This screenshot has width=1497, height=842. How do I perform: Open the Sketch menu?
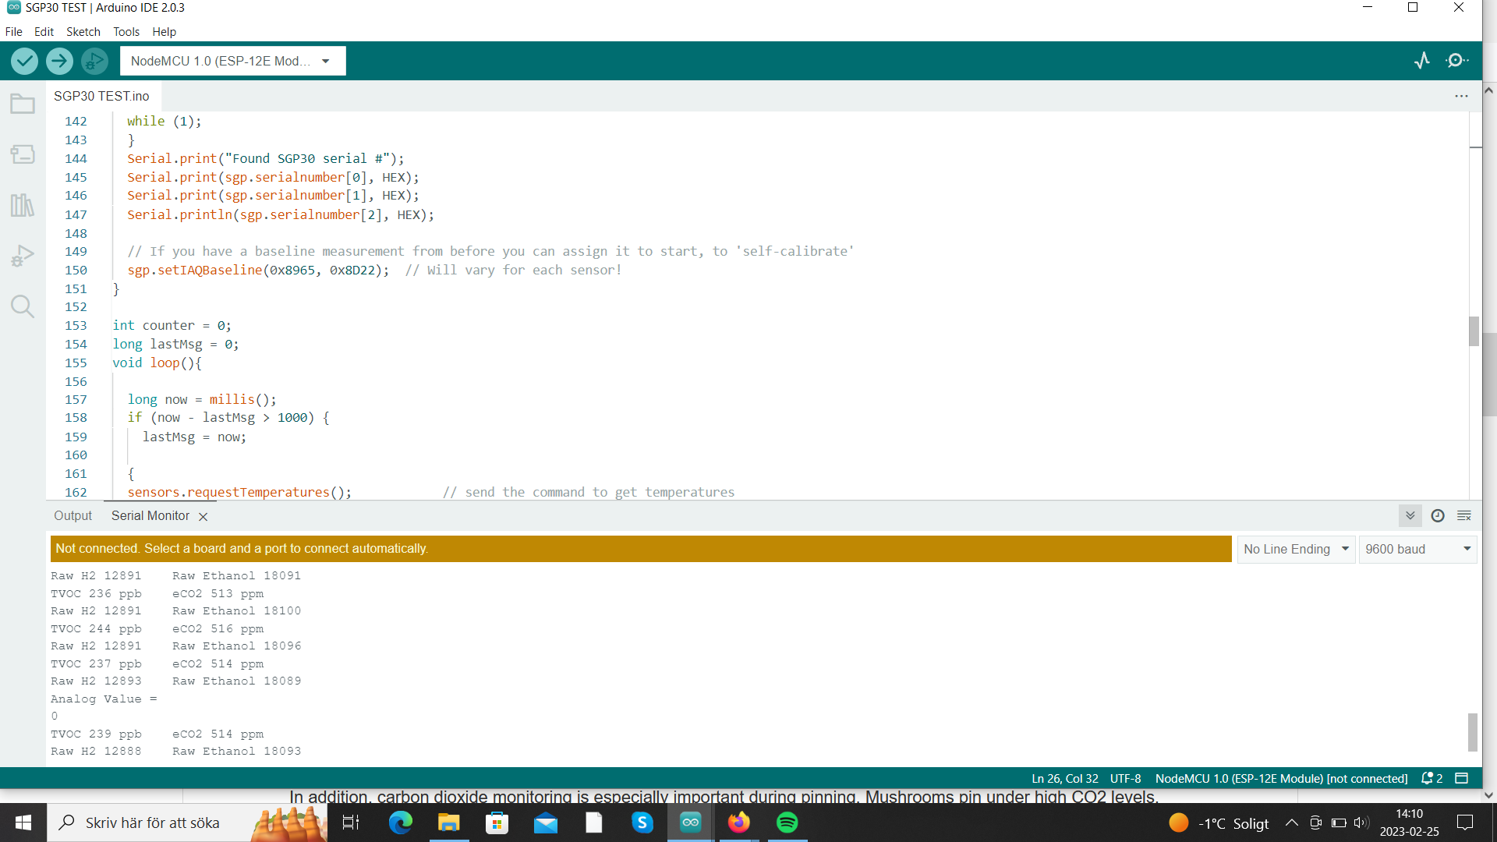[x=83, y=32]
